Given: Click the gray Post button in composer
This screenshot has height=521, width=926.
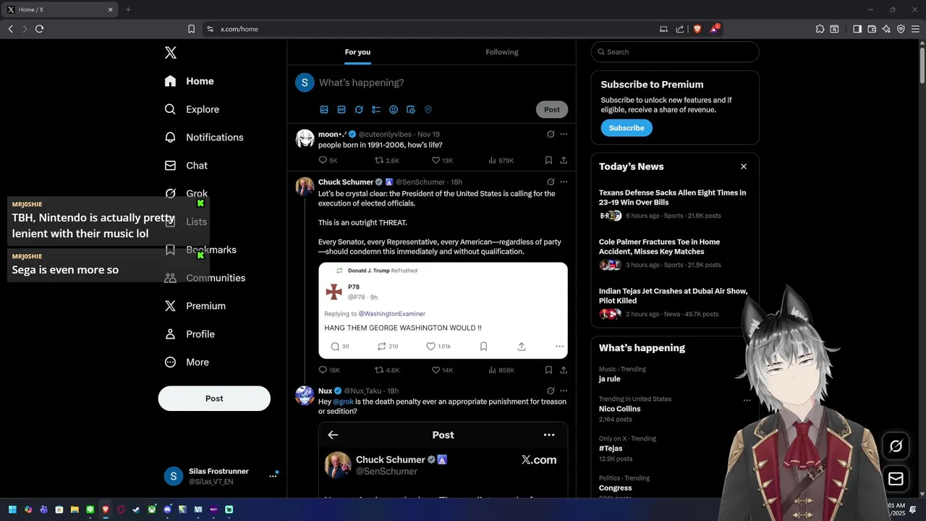Looking at the screenshot, I should (x=552, y=110).
